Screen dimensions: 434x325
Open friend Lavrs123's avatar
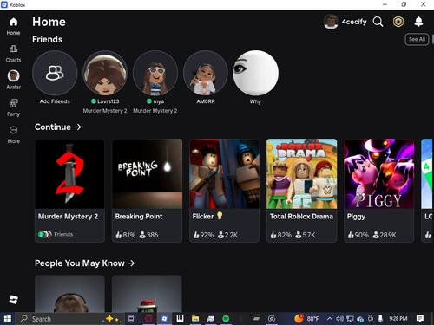[x=105, y=73]
